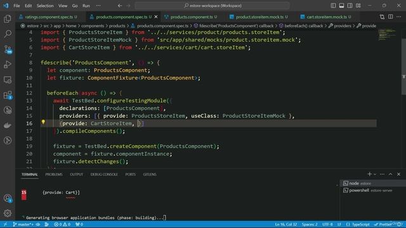Click the editor minimap code preview

point(387,34)
